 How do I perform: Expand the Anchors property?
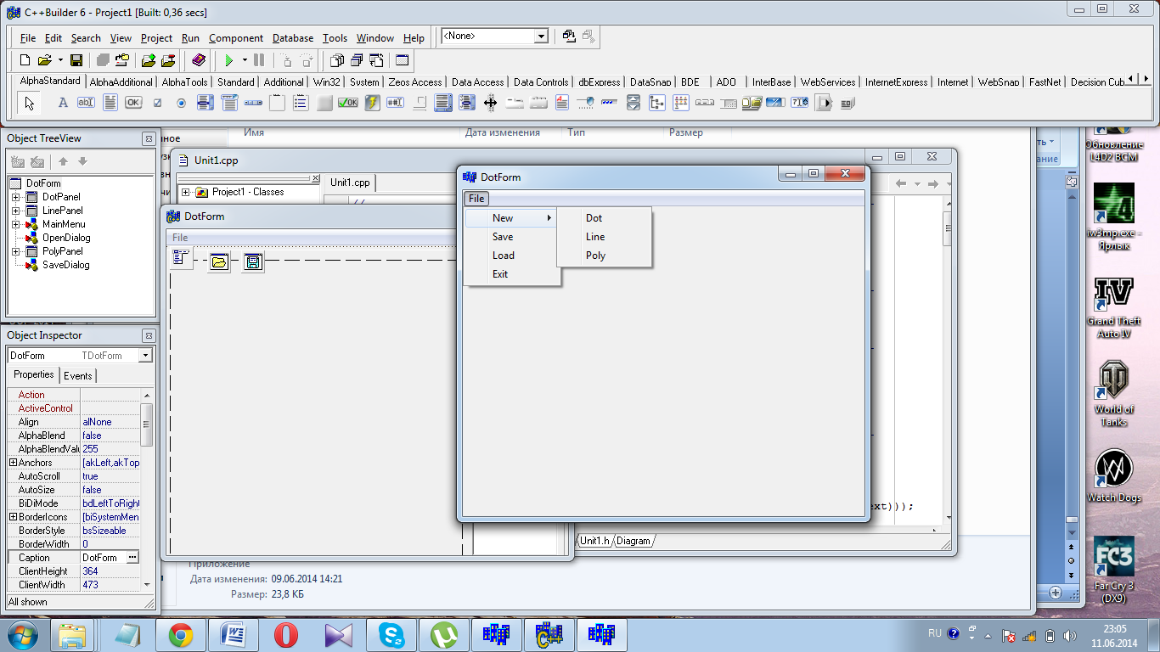click(13, 463)
